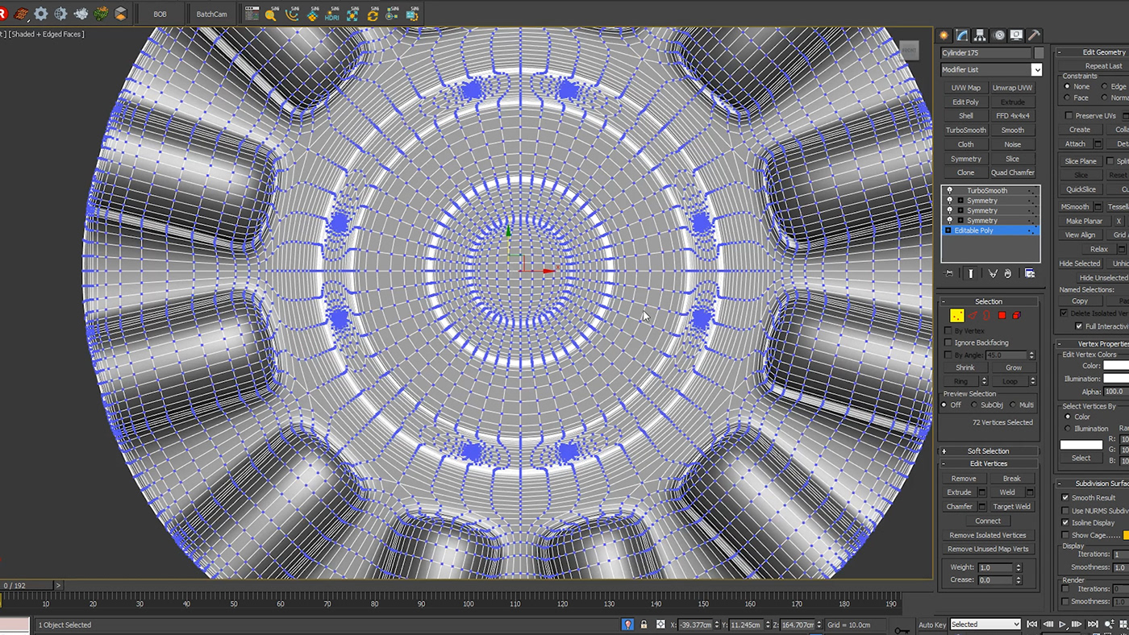The width and height of the screenshot is (1129, 635).
Task: Toggle Preserve UVs checkbox
Action: click(1069, 116)
